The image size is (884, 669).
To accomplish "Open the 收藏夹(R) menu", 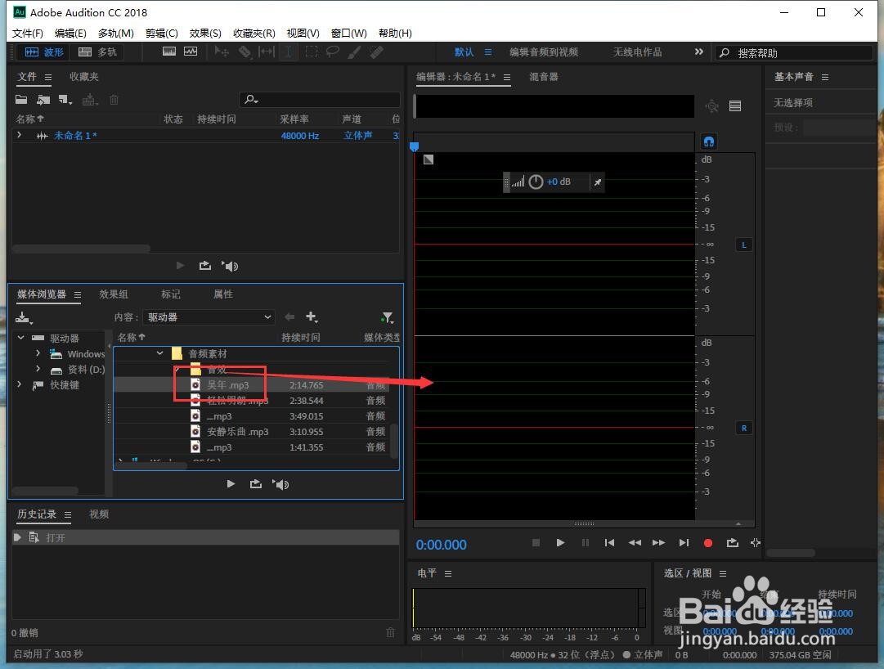I will tap(254, 34).
